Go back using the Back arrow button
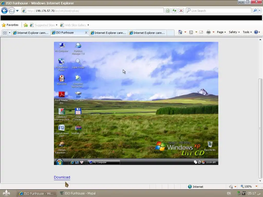 click(x=5, y=11)
